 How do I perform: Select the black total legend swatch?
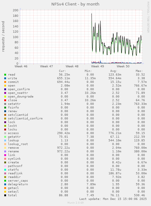click(x=5, y=195)
